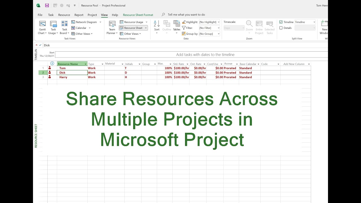Click the Code column header
Image resolution: width=361 pixels, height=203 pixels.
pyautogui.click(x=270, y=64)
